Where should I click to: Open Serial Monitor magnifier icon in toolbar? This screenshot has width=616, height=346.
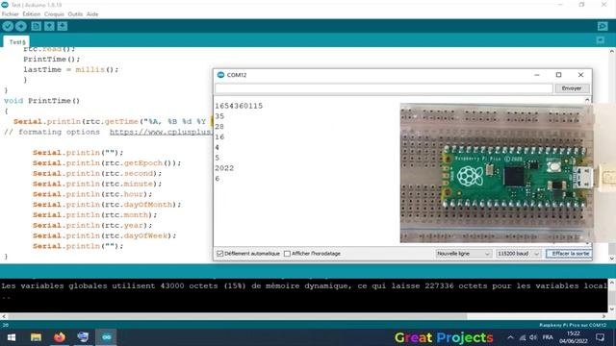click(603, 26)
